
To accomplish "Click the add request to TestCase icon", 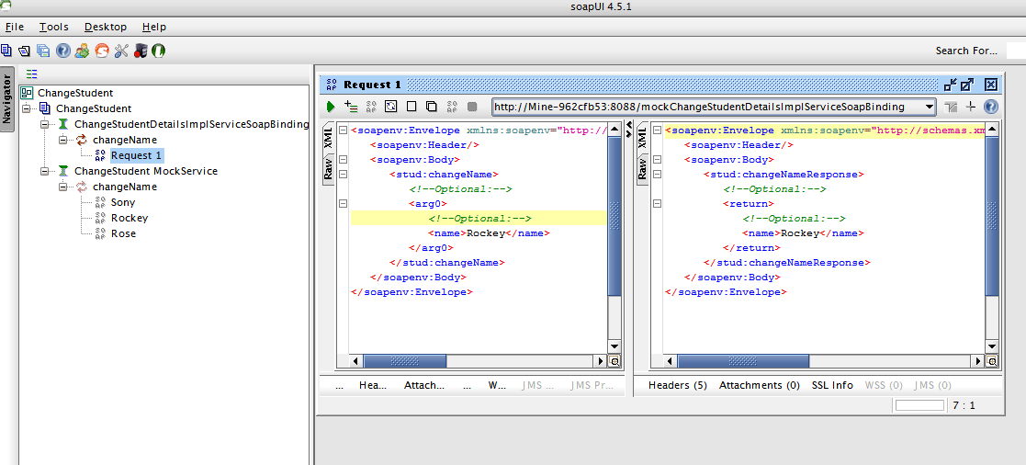I will tap(351, 108).
